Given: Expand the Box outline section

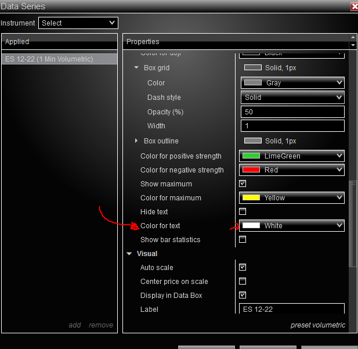Looking at the screenshot, I should click(x=136, y=141).
